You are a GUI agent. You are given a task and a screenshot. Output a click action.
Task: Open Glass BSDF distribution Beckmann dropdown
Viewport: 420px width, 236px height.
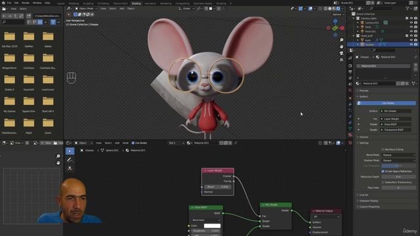(x=205, y=220)
